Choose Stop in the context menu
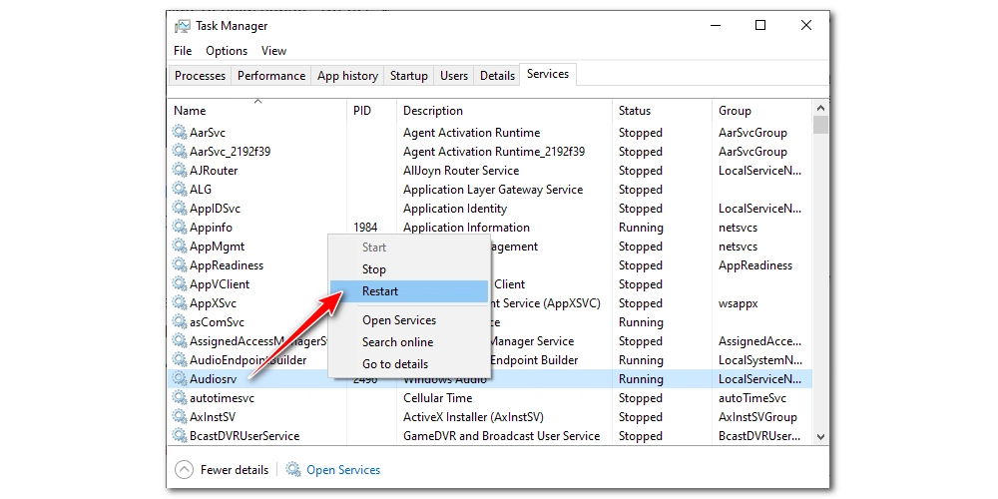998x499 pixels. tap(408, 269)
